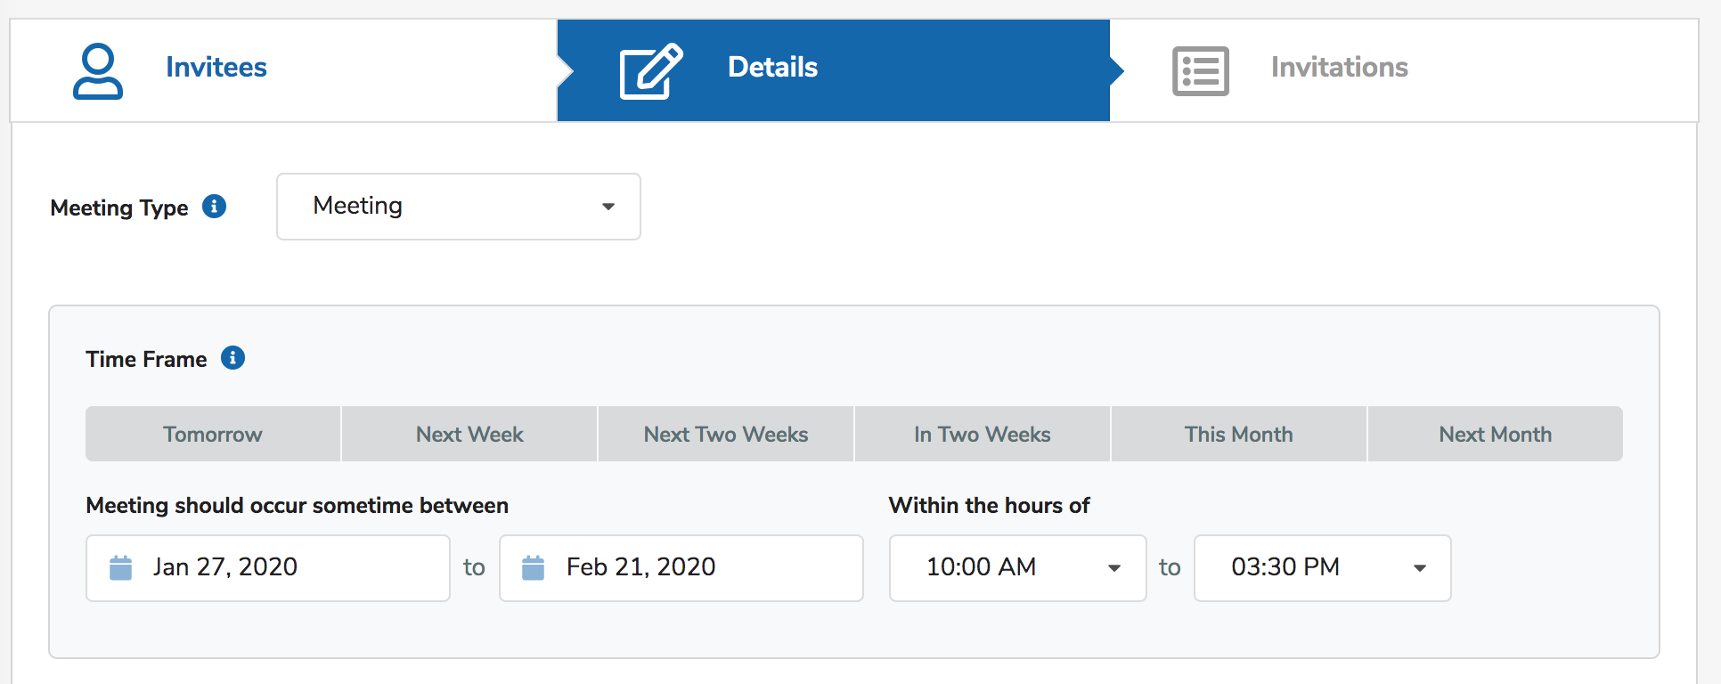The height and width of the screenshot is (684, 1721).
Task: Choose the Next Two Weeks time frame
Action: pos(726,435)
